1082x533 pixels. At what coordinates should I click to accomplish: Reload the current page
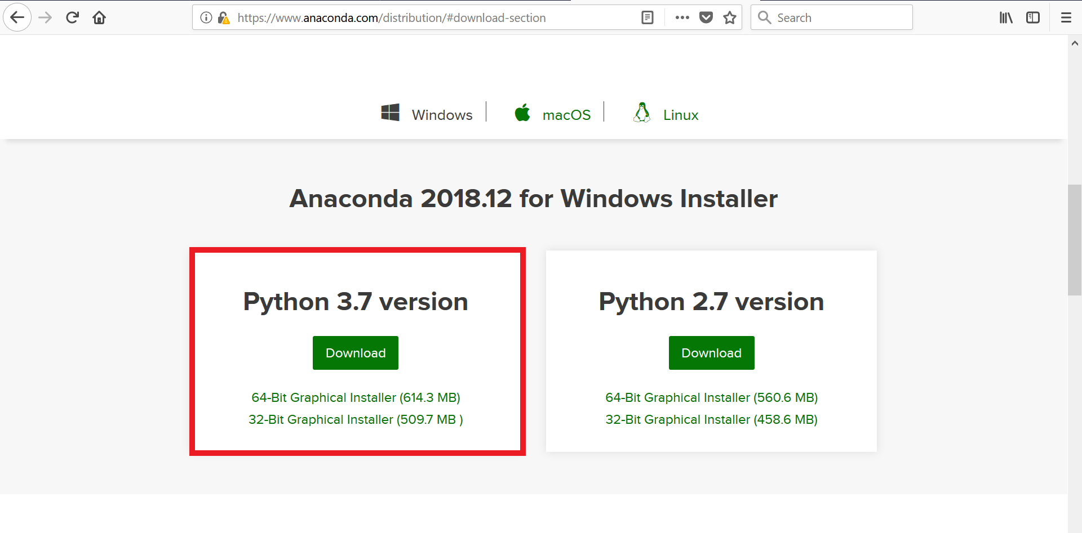pos(72,17)
